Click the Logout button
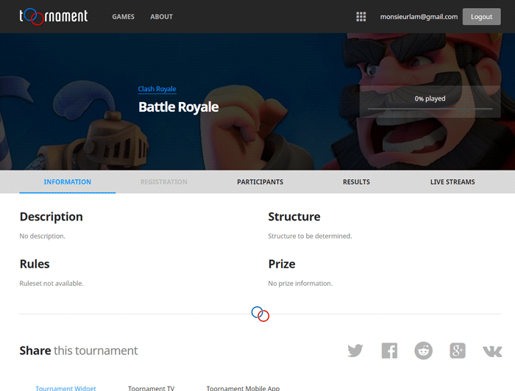 click(481, 17)
